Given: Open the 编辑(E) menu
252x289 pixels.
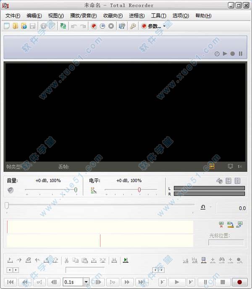Looking at the screenshot, I should (x=34, y=16).
